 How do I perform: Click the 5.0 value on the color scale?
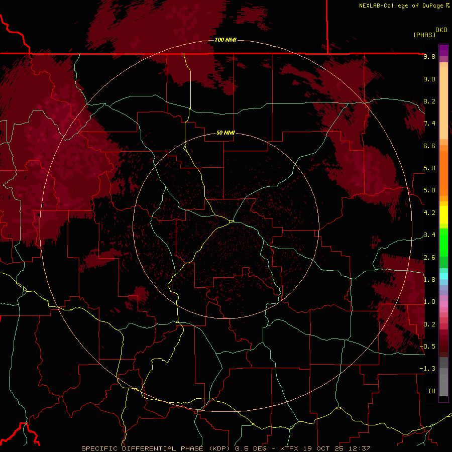[429, 190]
